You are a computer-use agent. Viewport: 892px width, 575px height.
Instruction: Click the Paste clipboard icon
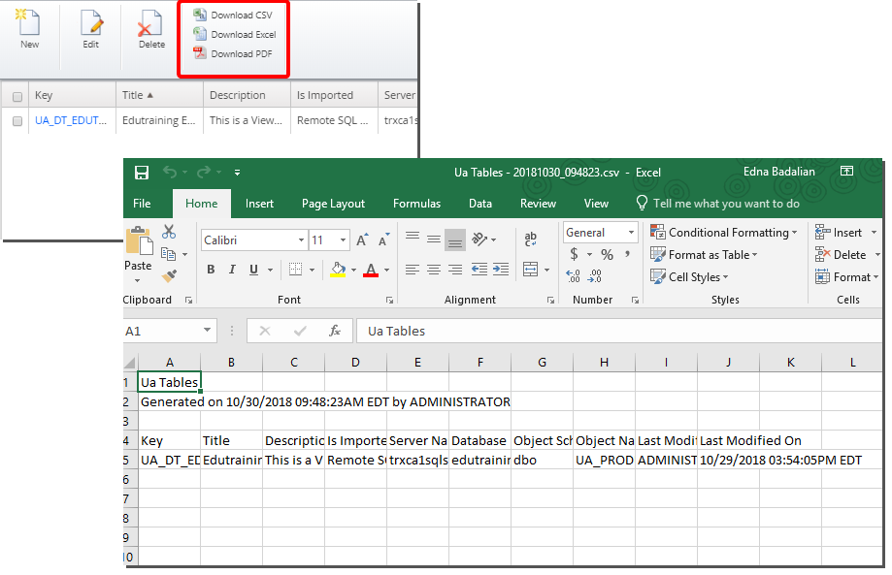(x=139, y=240)
